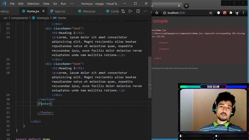Close the Home.jsx tab
Viewport: 249px width, 140px height.
(44, 11)
